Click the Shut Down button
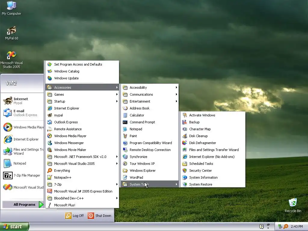 (99, 216)
